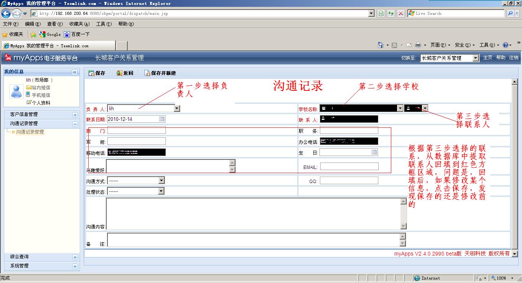This screenshot has height=283, width=522.
Task: Click the RSS feeds icon
Action: pyautogui.click(x=394, y=45)
